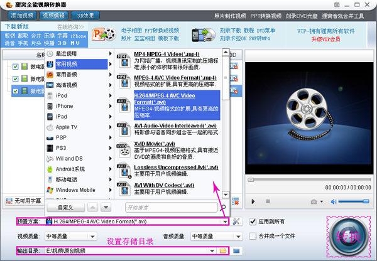This screenshot has height=261, width=377.
Task: Open Wii and DS format category
Action: point(79,159)
